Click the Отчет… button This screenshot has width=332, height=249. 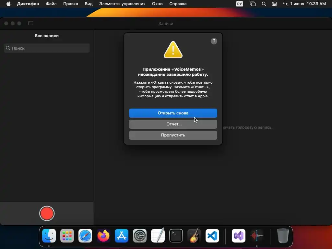pos(173,124)
